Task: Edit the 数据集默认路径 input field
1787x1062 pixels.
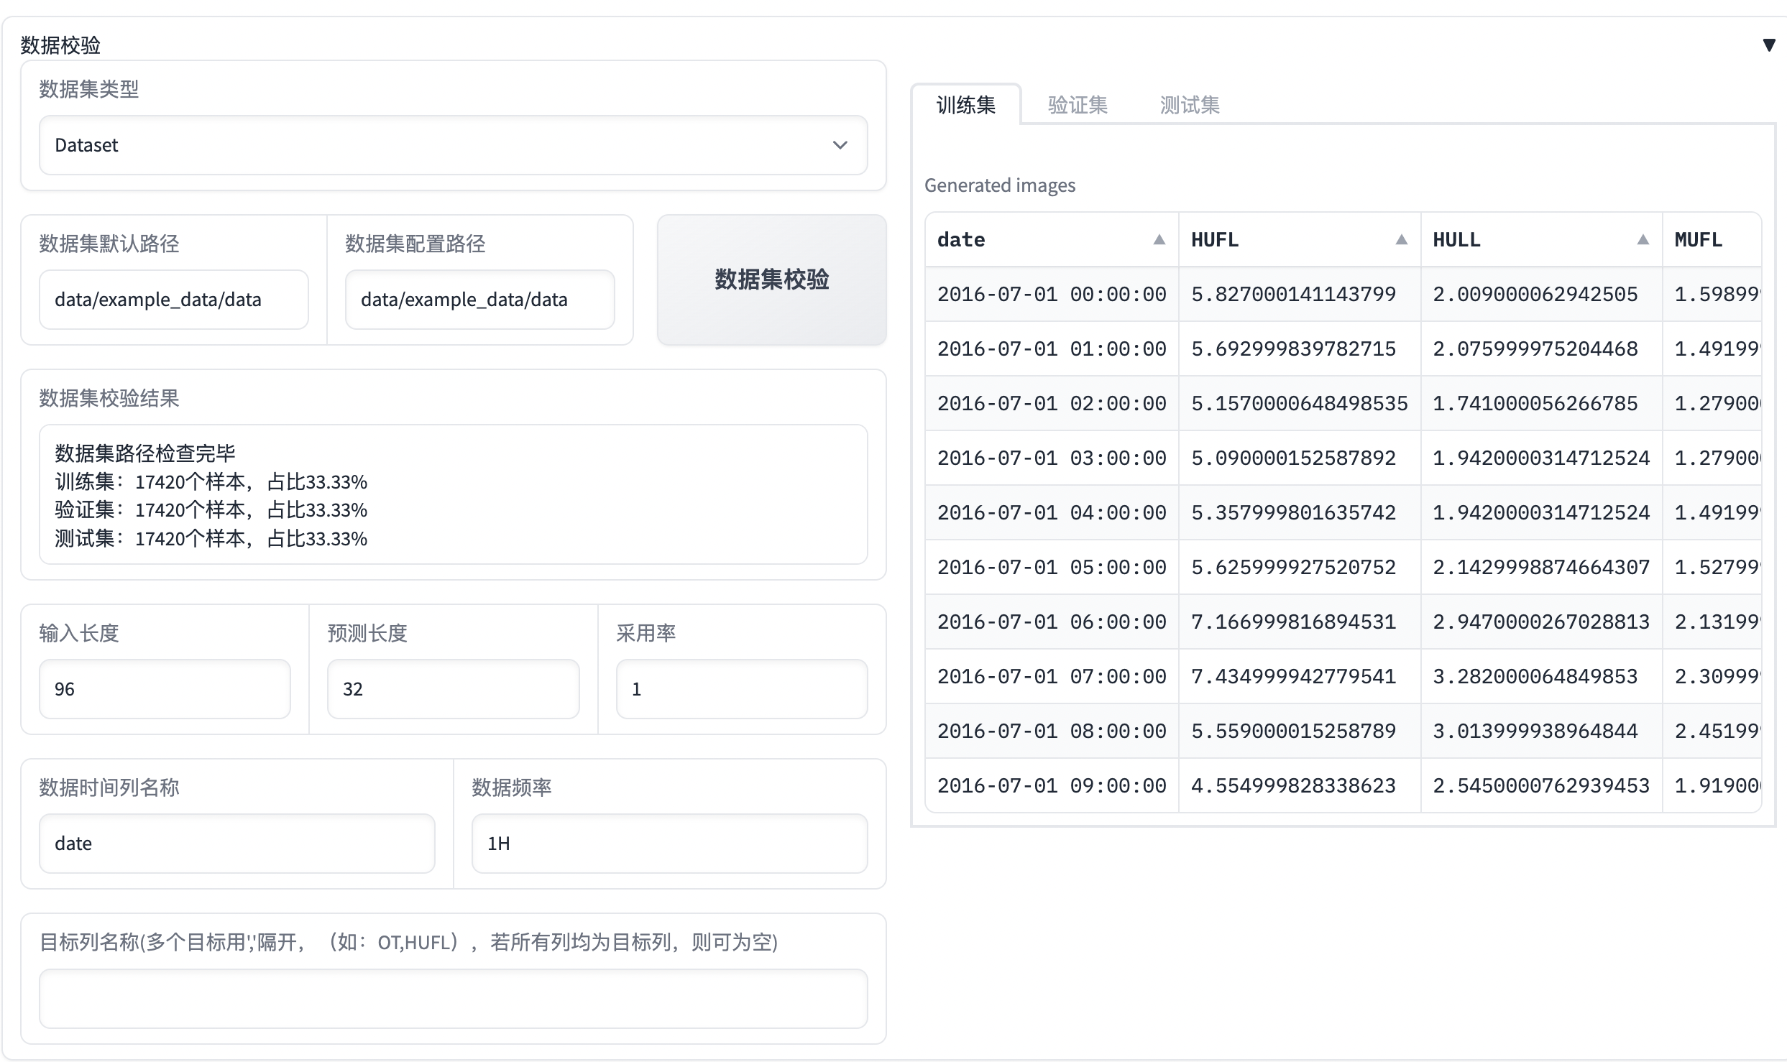Action: click(x=174, y=300)
